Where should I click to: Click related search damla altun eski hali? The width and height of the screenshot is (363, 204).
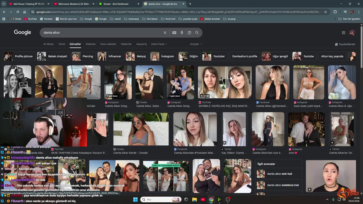(278, 174)
